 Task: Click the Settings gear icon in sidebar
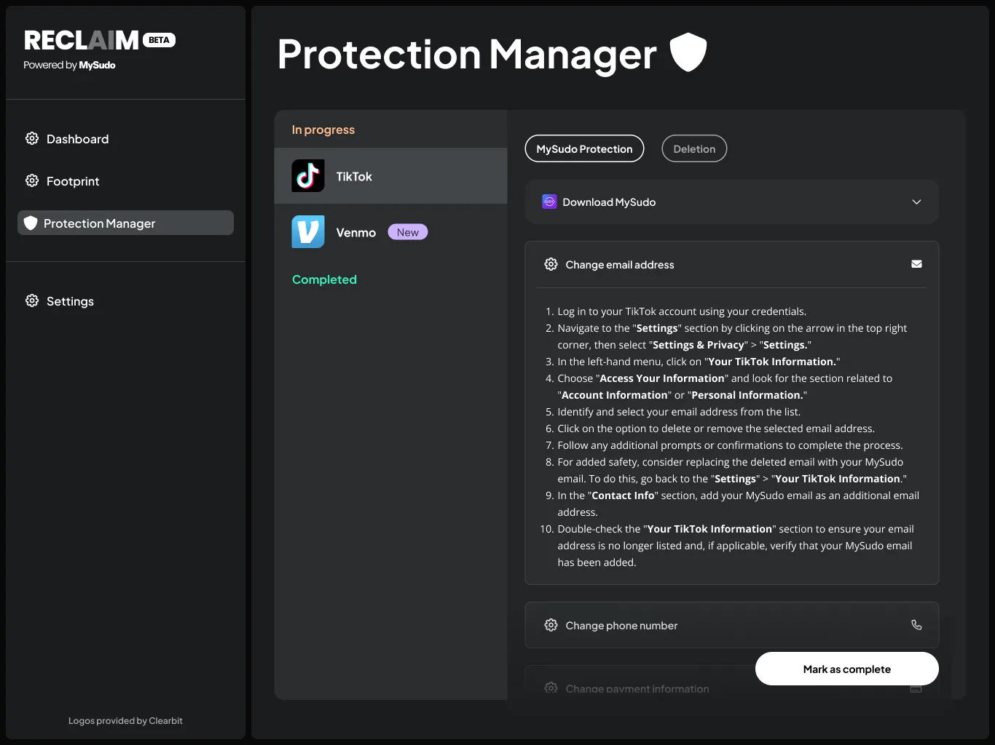32,300
